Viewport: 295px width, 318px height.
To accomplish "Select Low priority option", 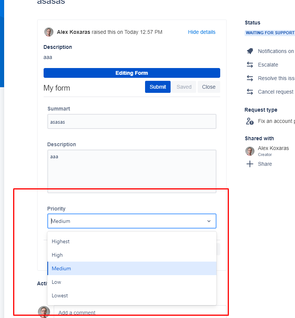I will coord(132,282).
